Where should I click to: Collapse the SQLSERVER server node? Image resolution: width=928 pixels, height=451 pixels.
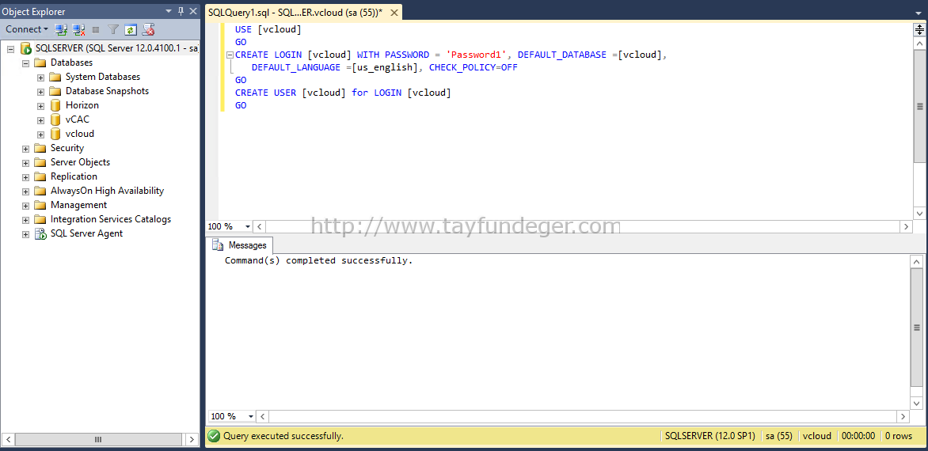point(10,48)
